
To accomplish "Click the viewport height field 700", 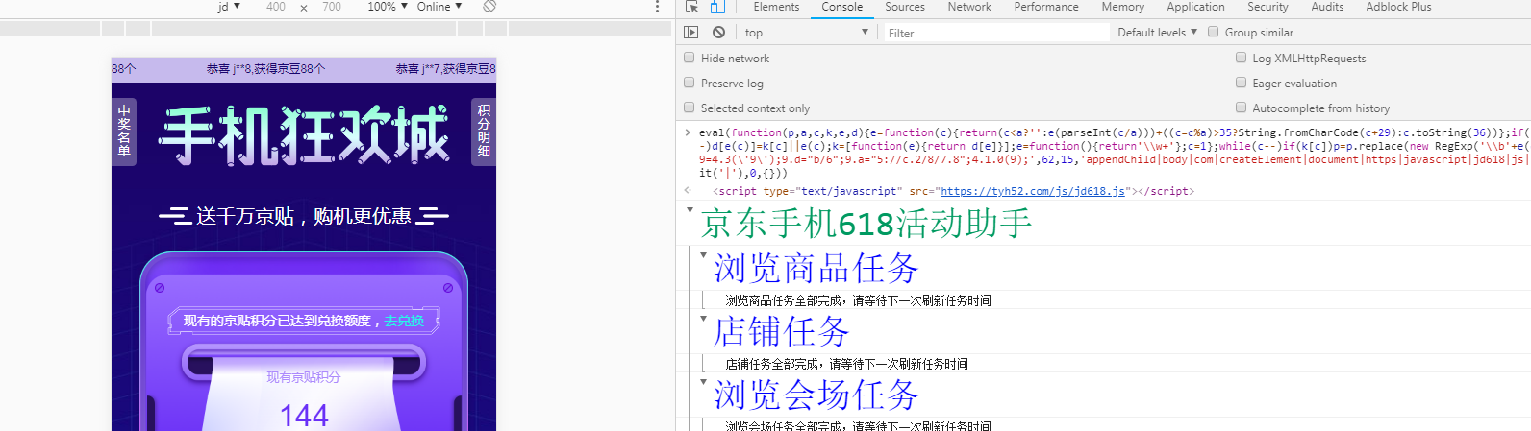I will coord(332,7).
